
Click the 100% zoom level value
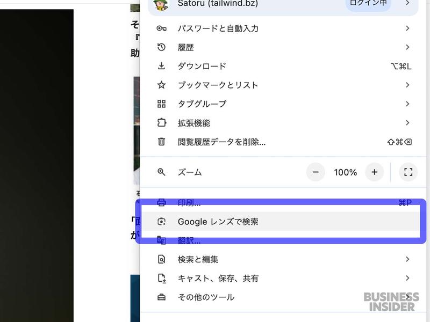click(345, 172)
